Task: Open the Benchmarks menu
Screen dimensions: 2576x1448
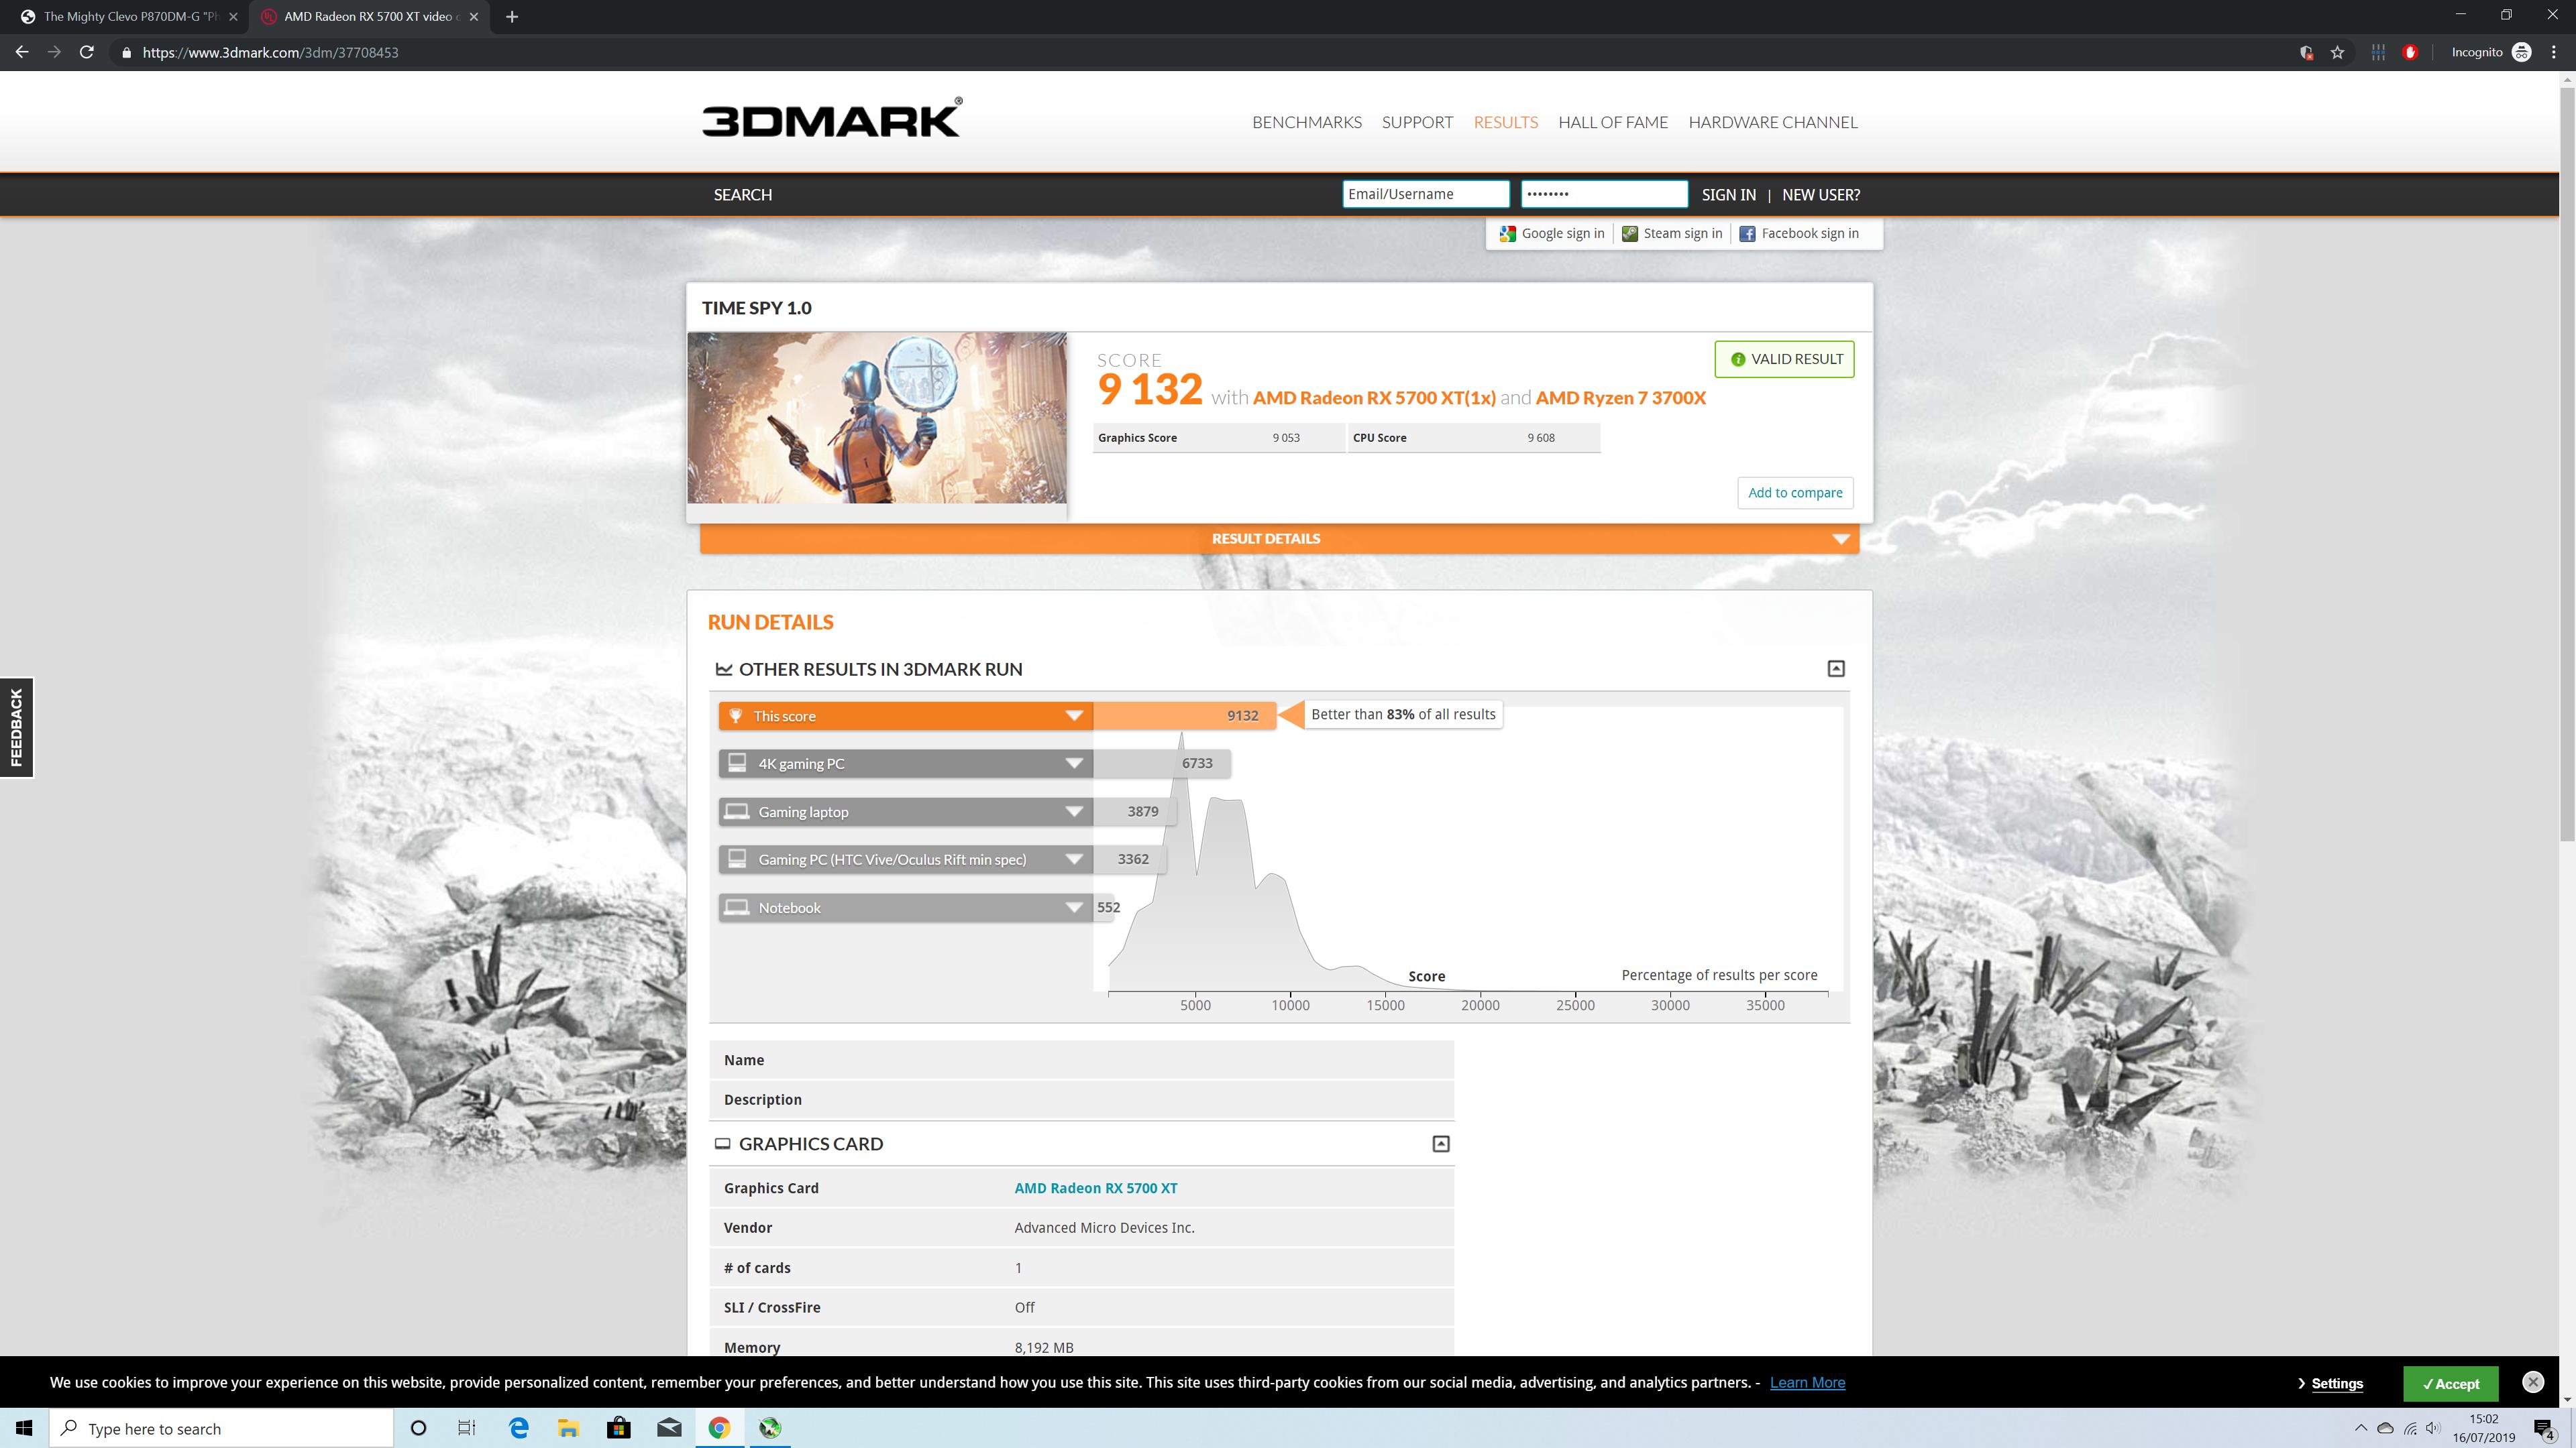Action: point(1306,122)
